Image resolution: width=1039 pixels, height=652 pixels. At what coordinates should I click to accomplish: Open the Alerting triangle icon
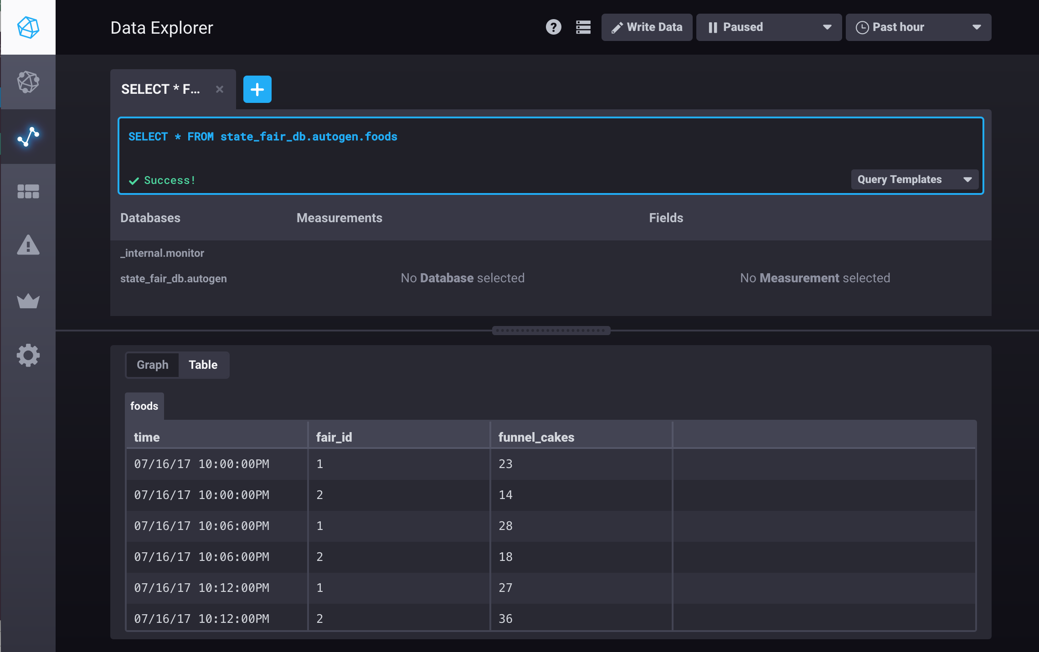point(28,246)
